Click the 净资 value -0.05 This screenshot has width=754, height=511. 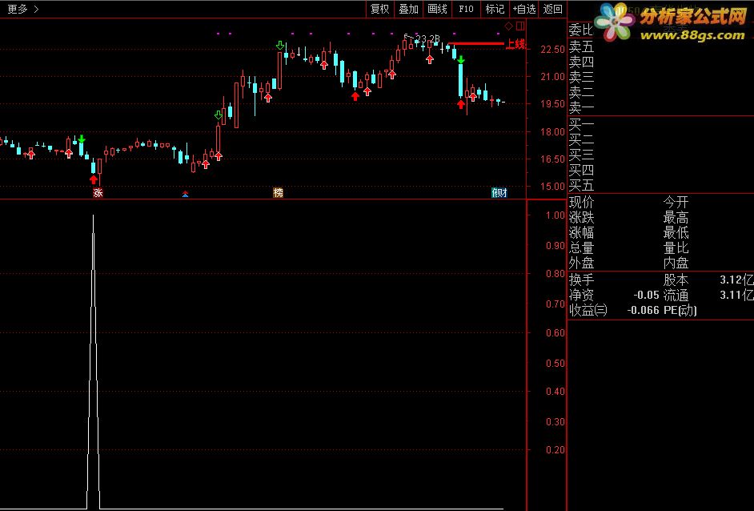(x=646, y=295)
